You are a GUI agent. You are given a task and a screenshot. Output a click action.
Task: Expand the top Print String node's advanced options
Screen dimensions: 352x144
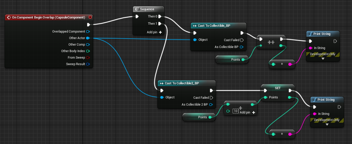coord(323,59)
